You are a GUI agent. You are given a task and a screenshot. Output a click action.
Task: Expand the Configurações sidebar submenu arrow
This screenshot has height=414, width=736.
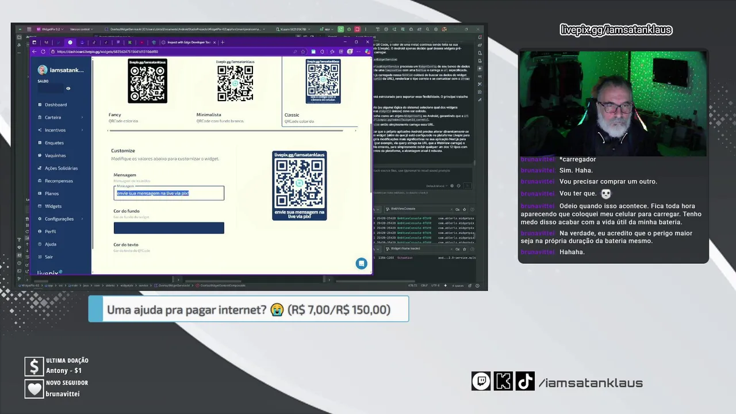point(82,218)
